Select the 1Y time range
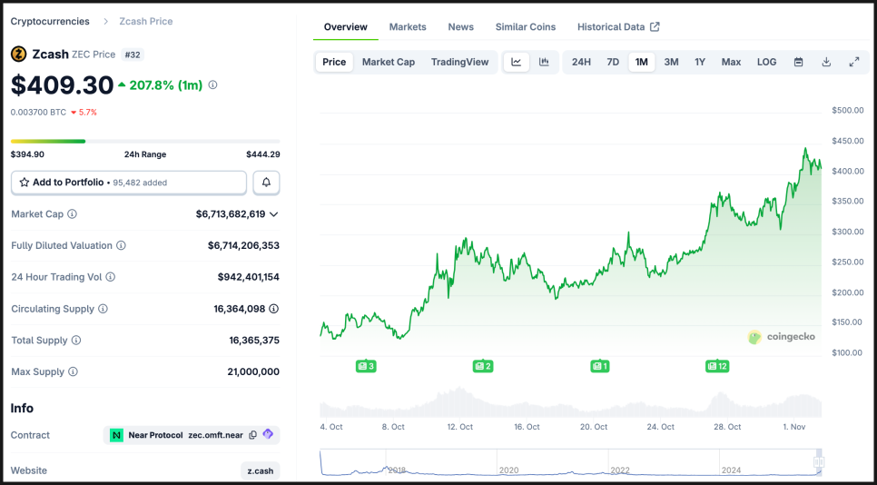The width and height of the screenshot is (877, 485). tap(700, 62)
